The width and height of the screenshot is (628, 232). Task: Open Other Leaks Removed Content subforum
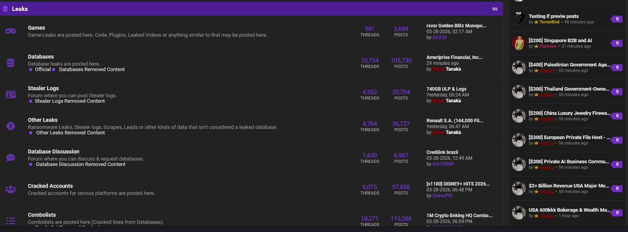[70, 133]
